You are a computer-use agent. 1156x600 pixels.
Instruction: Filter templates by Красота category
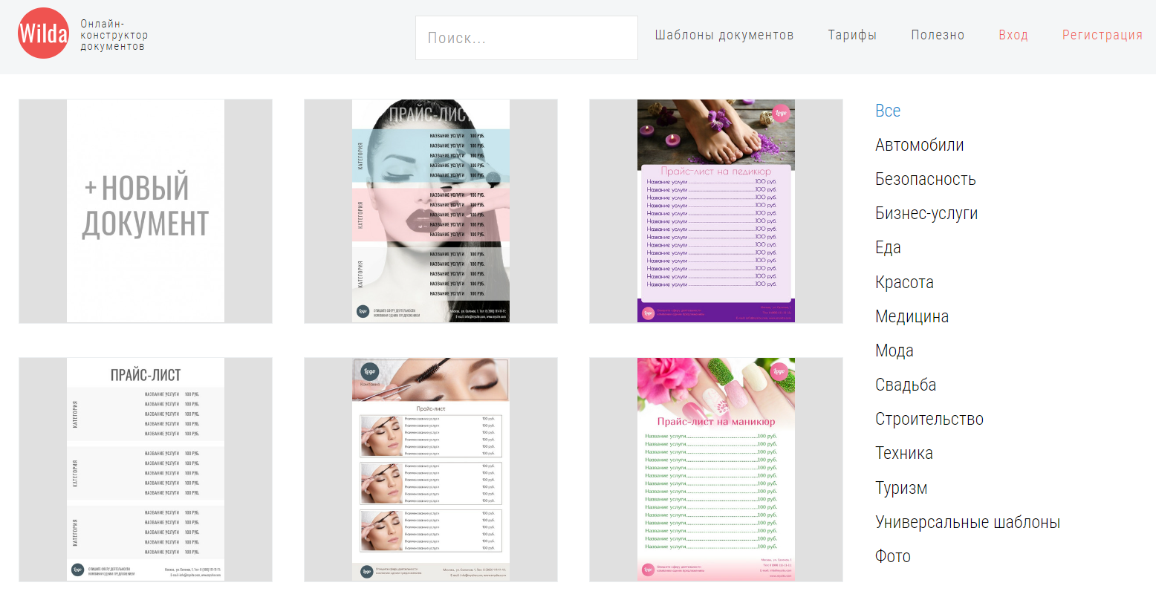[x=904, y=282]
